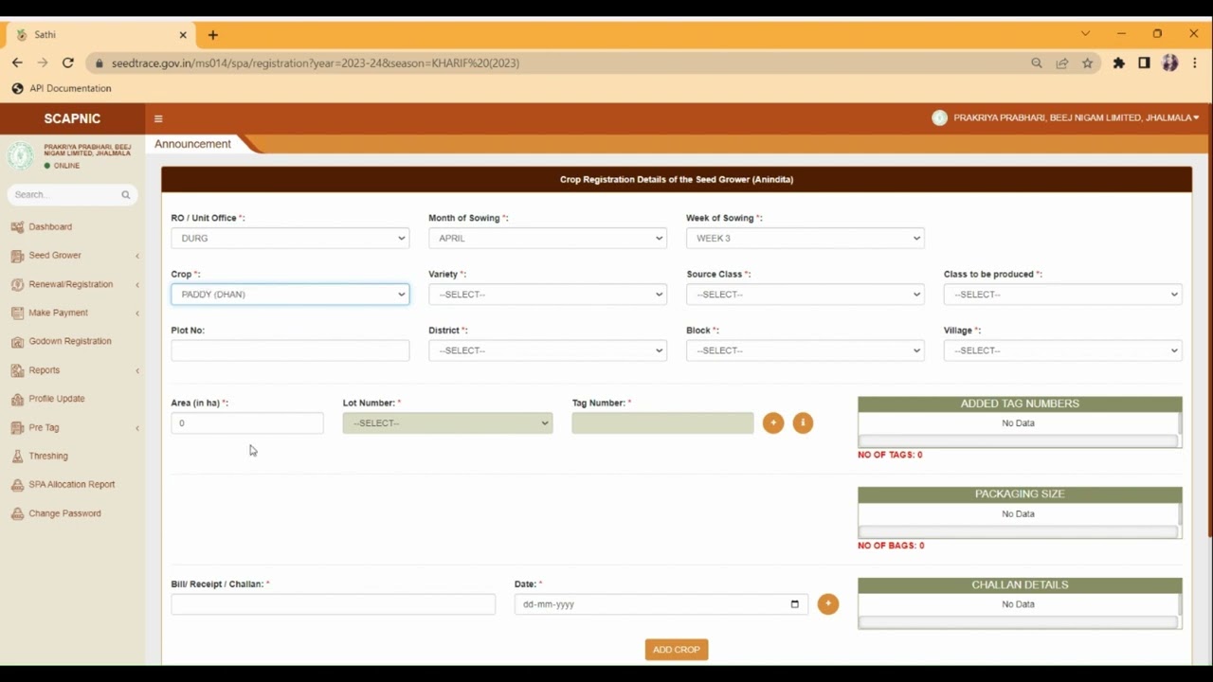Open the Class to be produced dropdown
Image resolution: width=1213 pixels, height=682 pixels.
pyautogui.click(x=1062, y=294)
